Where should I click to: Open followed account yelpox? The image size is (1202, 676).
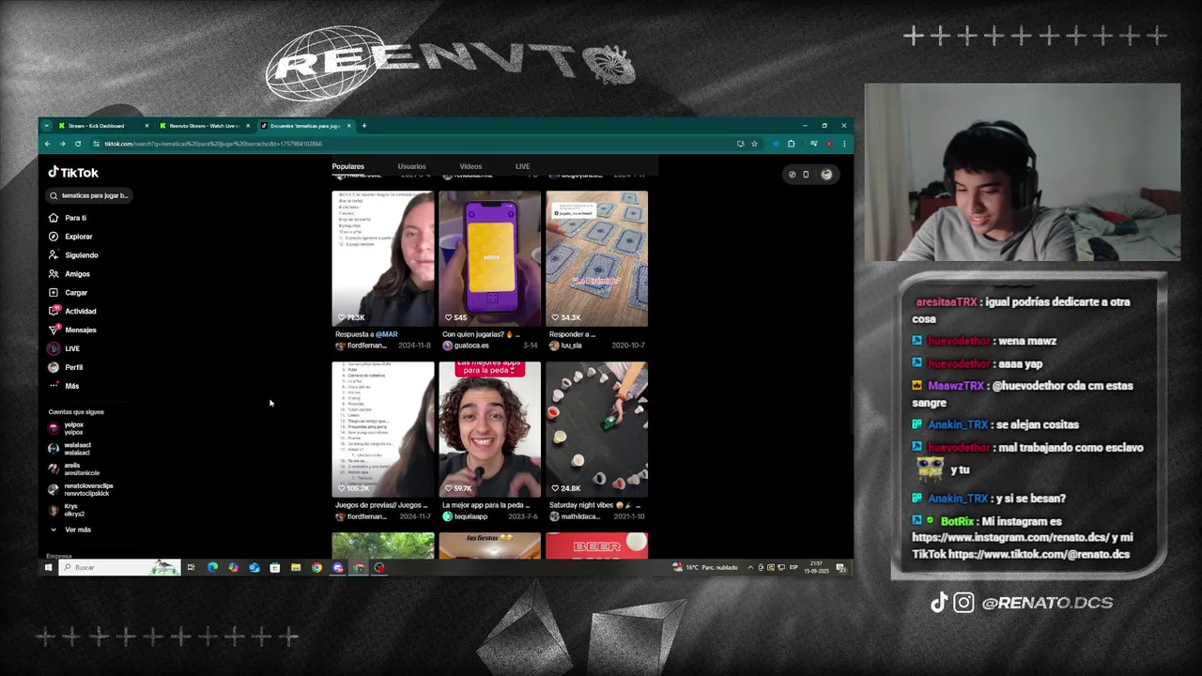pyautogui.click(x=68, y=428)
